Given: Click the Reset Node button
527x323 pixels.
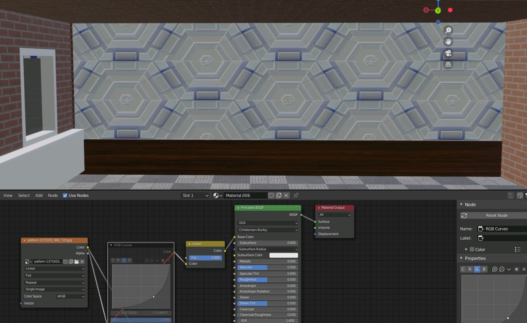Looking at the screenshot, I should (496, 215).
